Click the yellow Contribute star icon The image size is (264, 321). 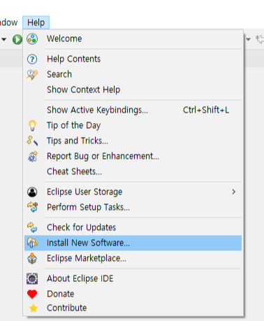pyautogui.click(x=34, y=308)
